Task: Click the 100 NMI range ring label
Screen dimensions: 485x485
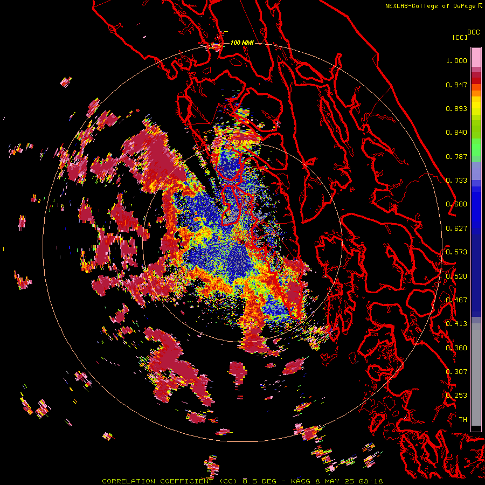Action: (x=242, y=43)
